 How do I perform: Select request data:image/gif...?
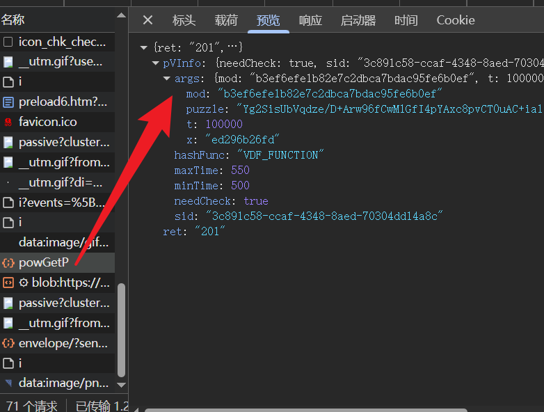[57, 242]
